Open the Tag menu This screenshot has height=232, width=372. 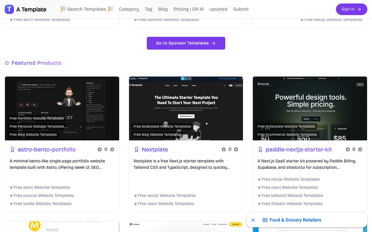(149, 9)
